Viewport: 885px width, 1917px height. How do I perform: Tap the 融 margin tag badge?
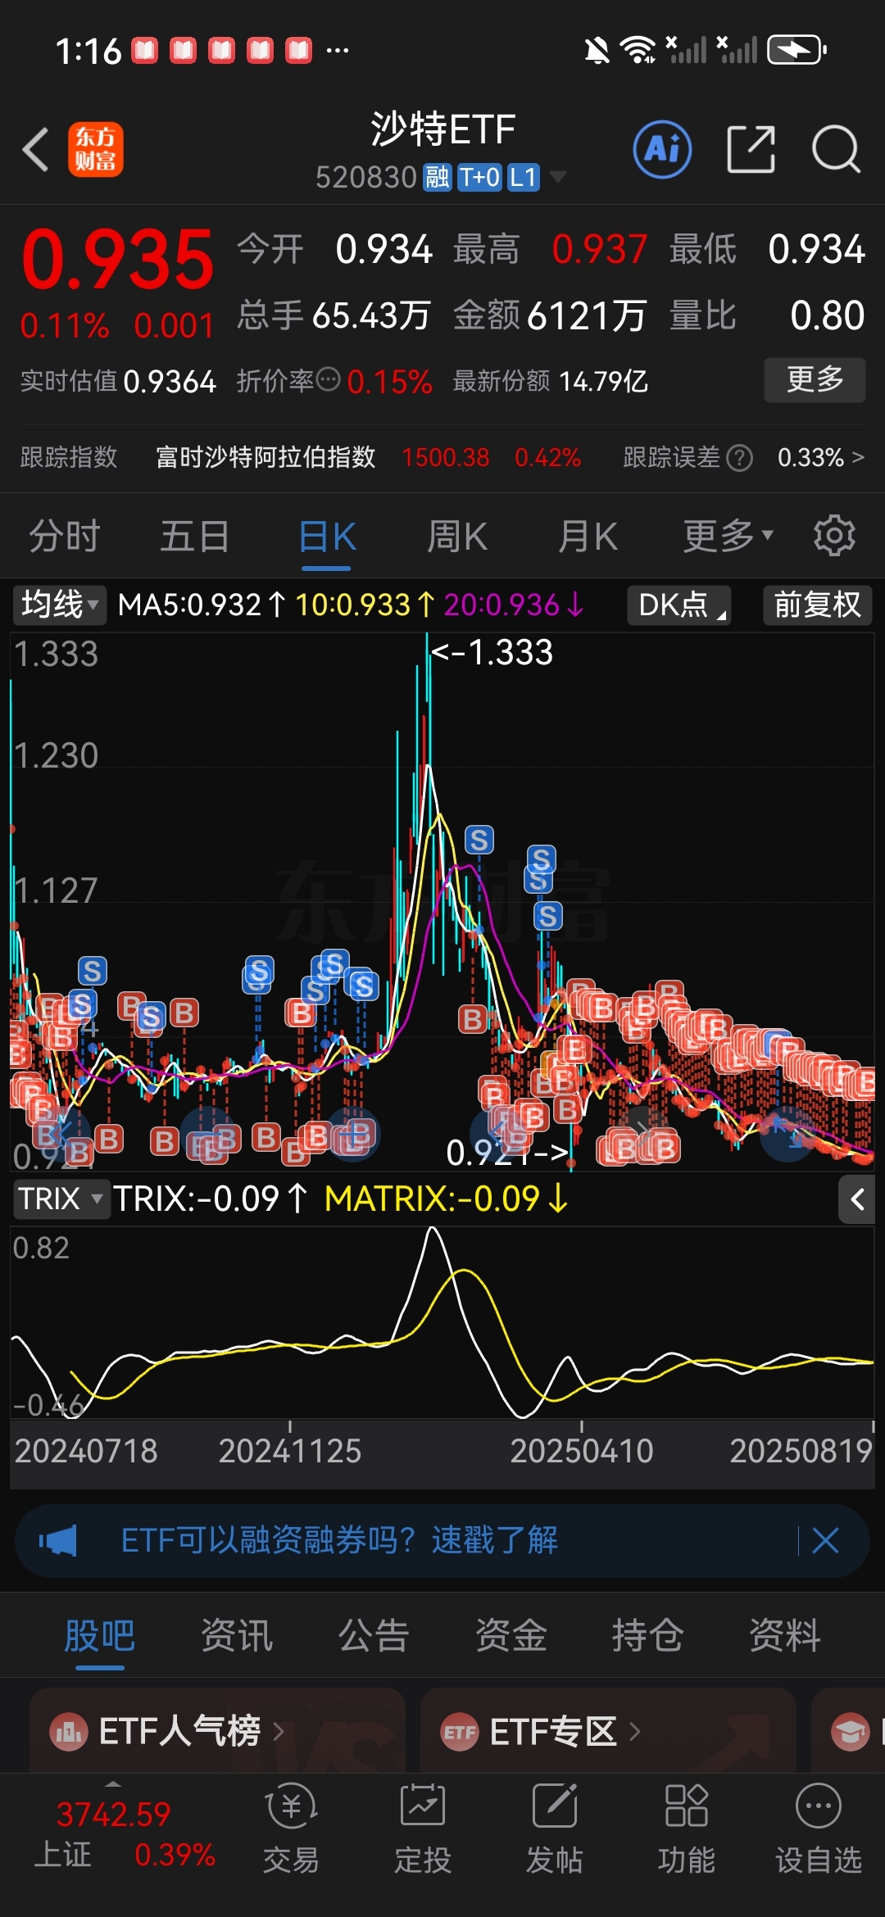[x=438, y=177]
